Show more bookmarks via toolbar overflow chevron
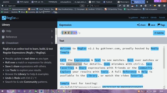This screenshot has height=93, width=167. [165, 9]
